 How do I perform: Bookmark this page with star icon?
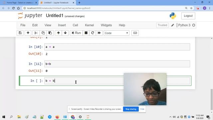[191, 8]
